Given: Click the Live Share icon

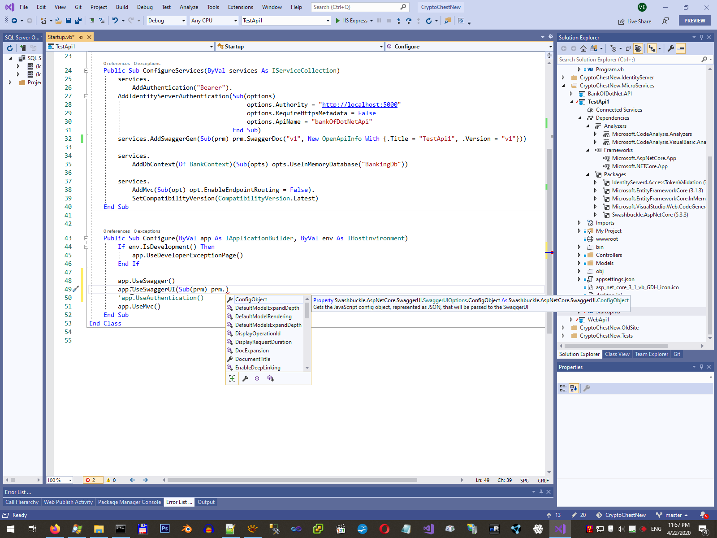Looking at the screenshot, I should pyautogui.click(x=621, y=21).
